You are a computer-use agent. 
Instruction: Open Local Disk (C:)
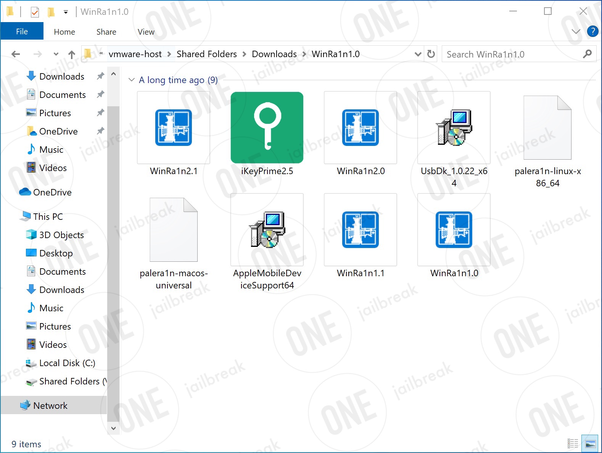tap(67, 363)
